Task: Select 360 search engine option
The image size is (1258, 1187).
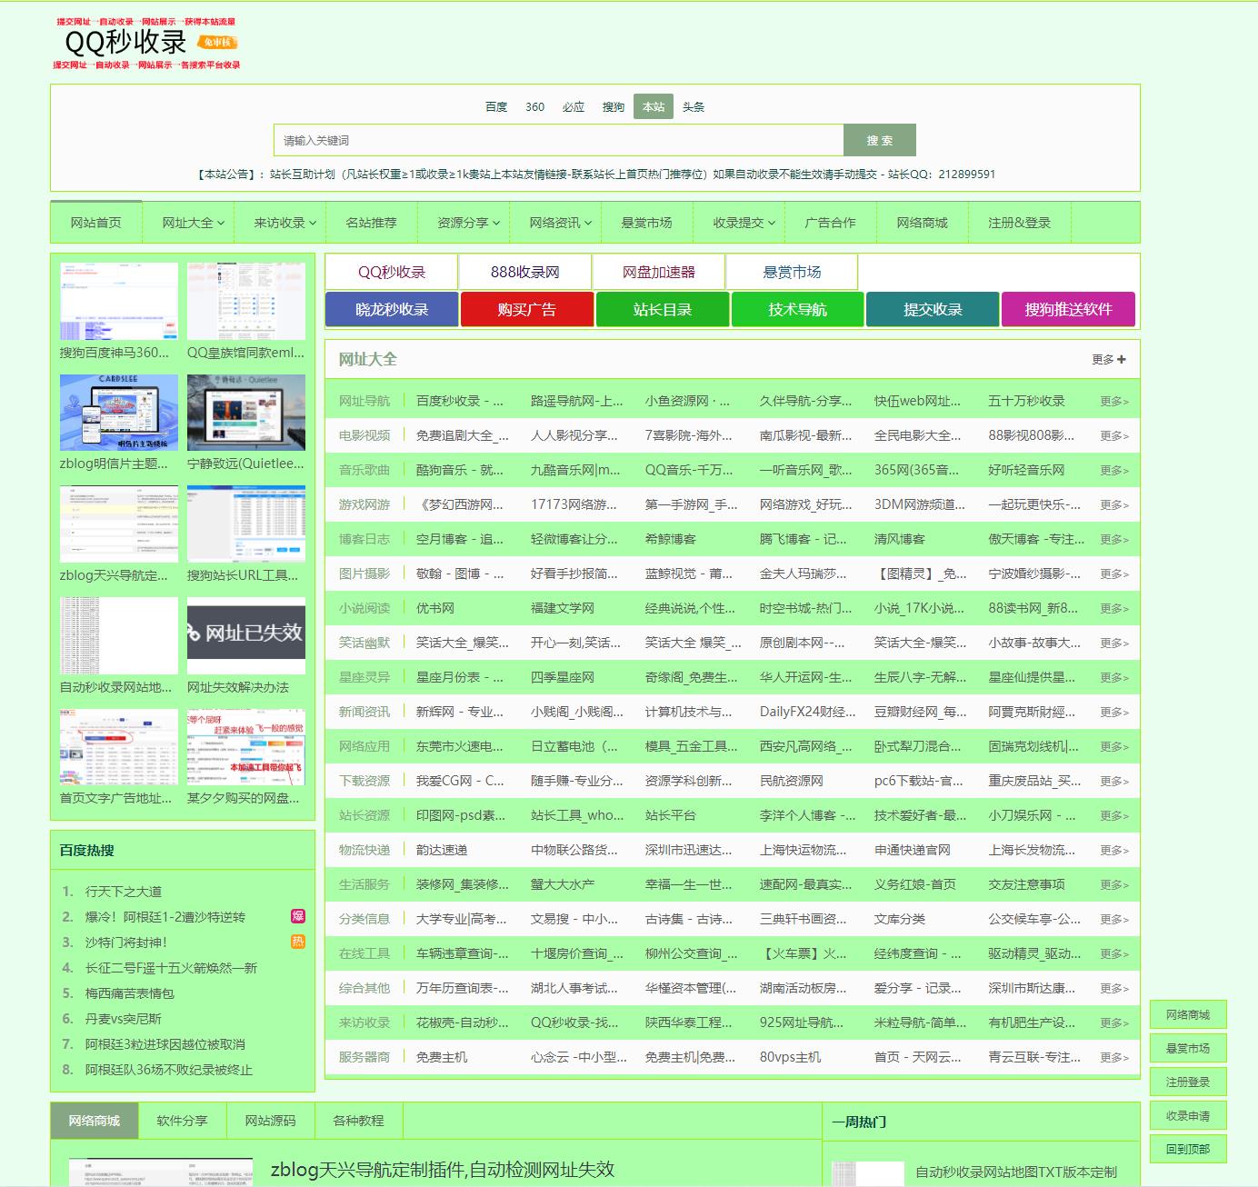Action: tap(535, 106)
